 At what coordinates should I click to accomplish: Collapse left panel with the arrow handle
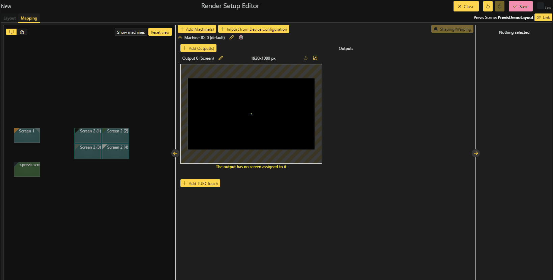pos(175,153)
